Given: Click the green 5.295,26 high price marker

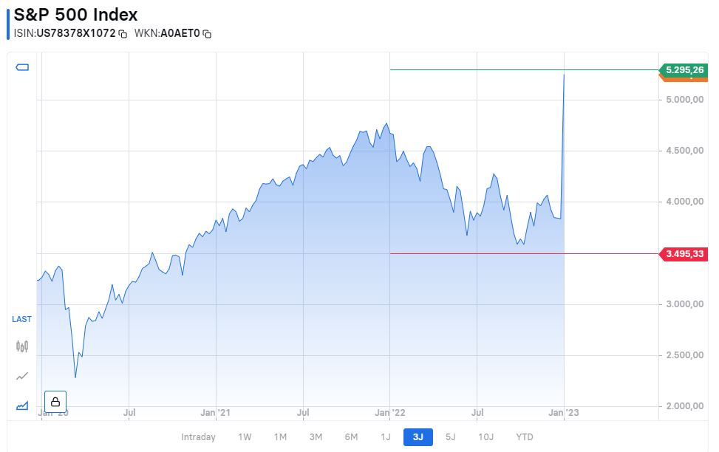Looking at the screenshot, I should pyautogui.click(x=686, y=69).
